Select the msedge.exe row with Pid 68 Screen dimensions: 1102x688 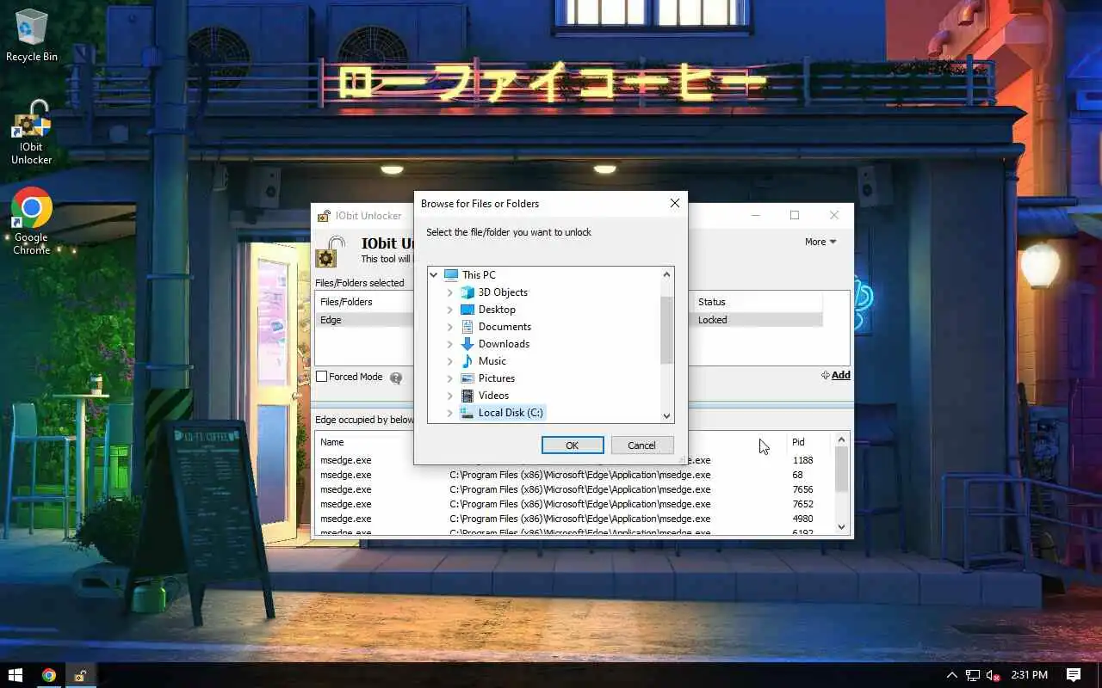click(574, 475)
